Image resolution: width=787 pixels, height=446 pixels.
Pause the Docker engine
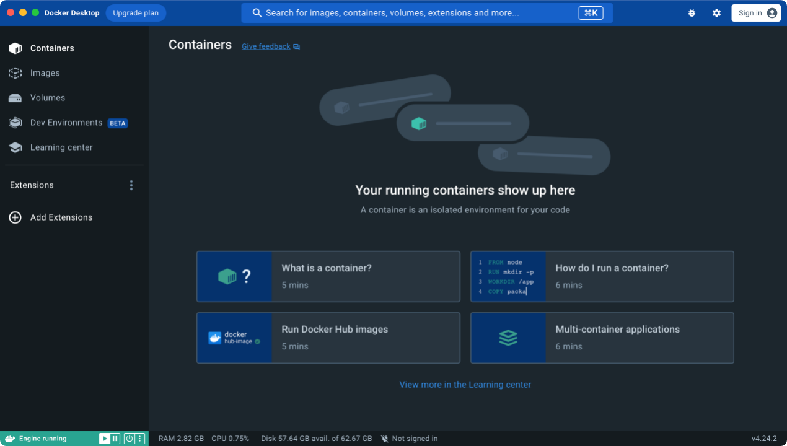tap(115, 439)
